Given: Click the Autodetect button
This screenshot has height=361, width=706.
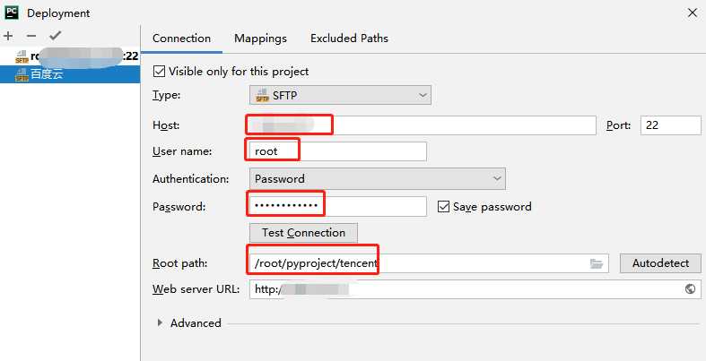Looking at the screenshot, I should pyautogui.click(x=660, y=263).
